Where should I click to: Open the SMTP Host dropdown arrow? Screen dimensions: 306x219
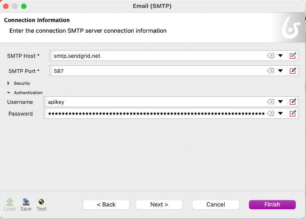[280, 56]
